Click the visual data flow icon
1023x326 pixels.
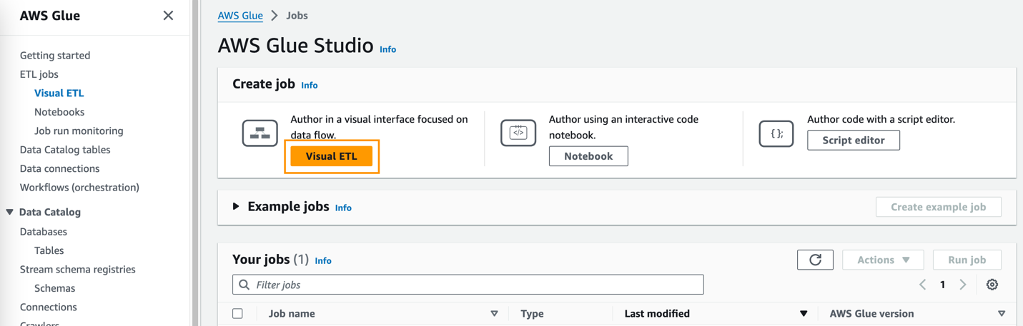click(x=260, y=133)
